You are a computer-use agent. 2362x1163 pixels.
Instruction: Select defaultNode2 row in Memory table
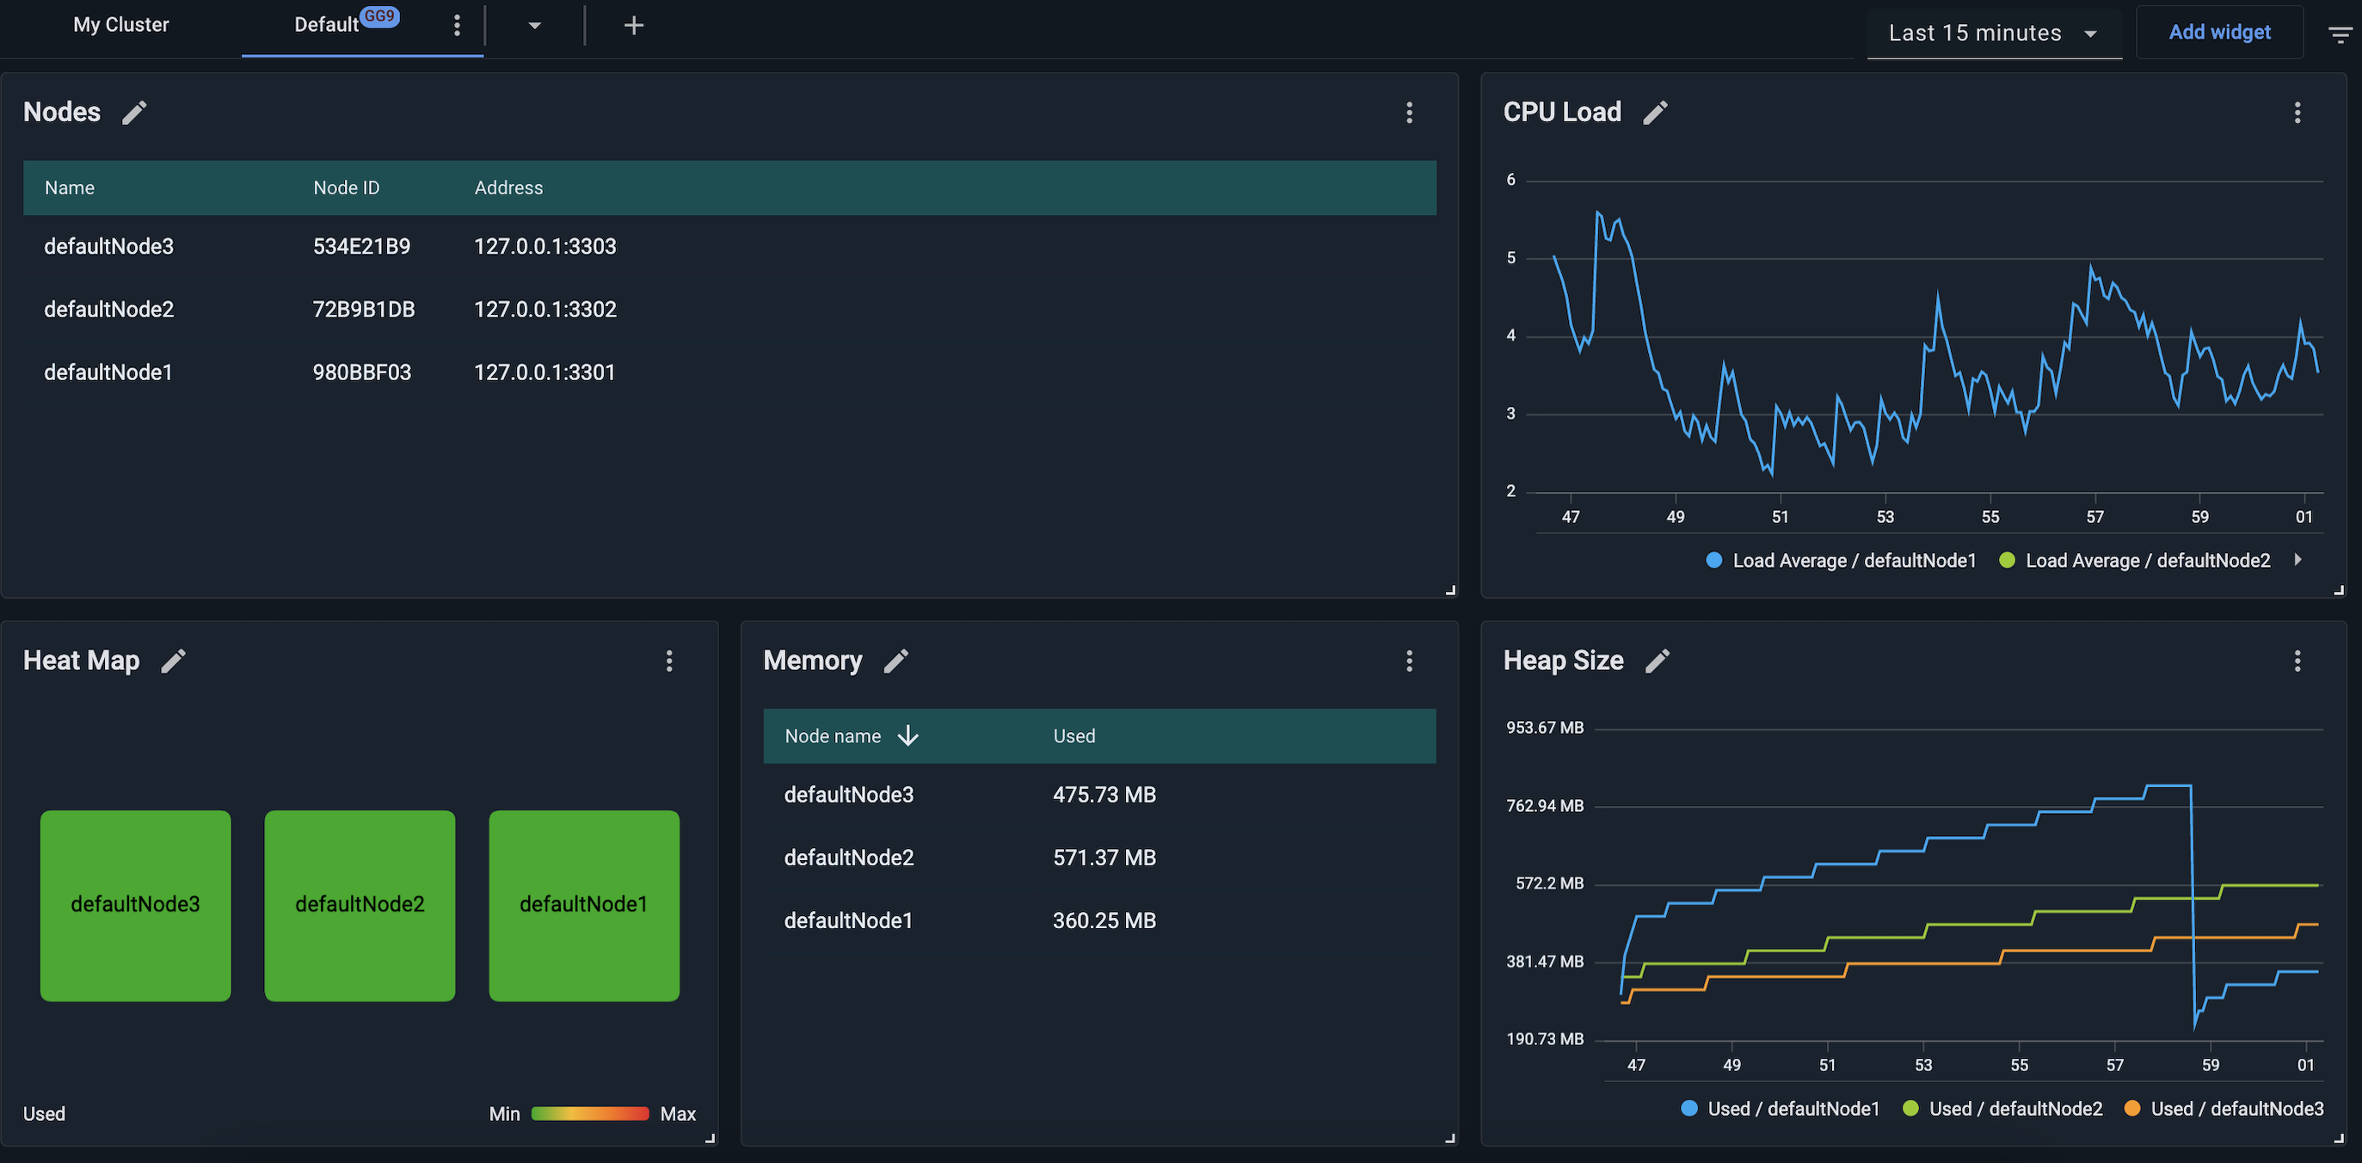1099,858
